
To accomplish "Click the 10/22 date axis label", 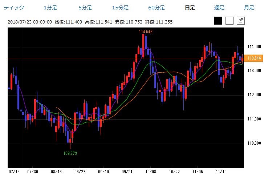I will [174, 172].
